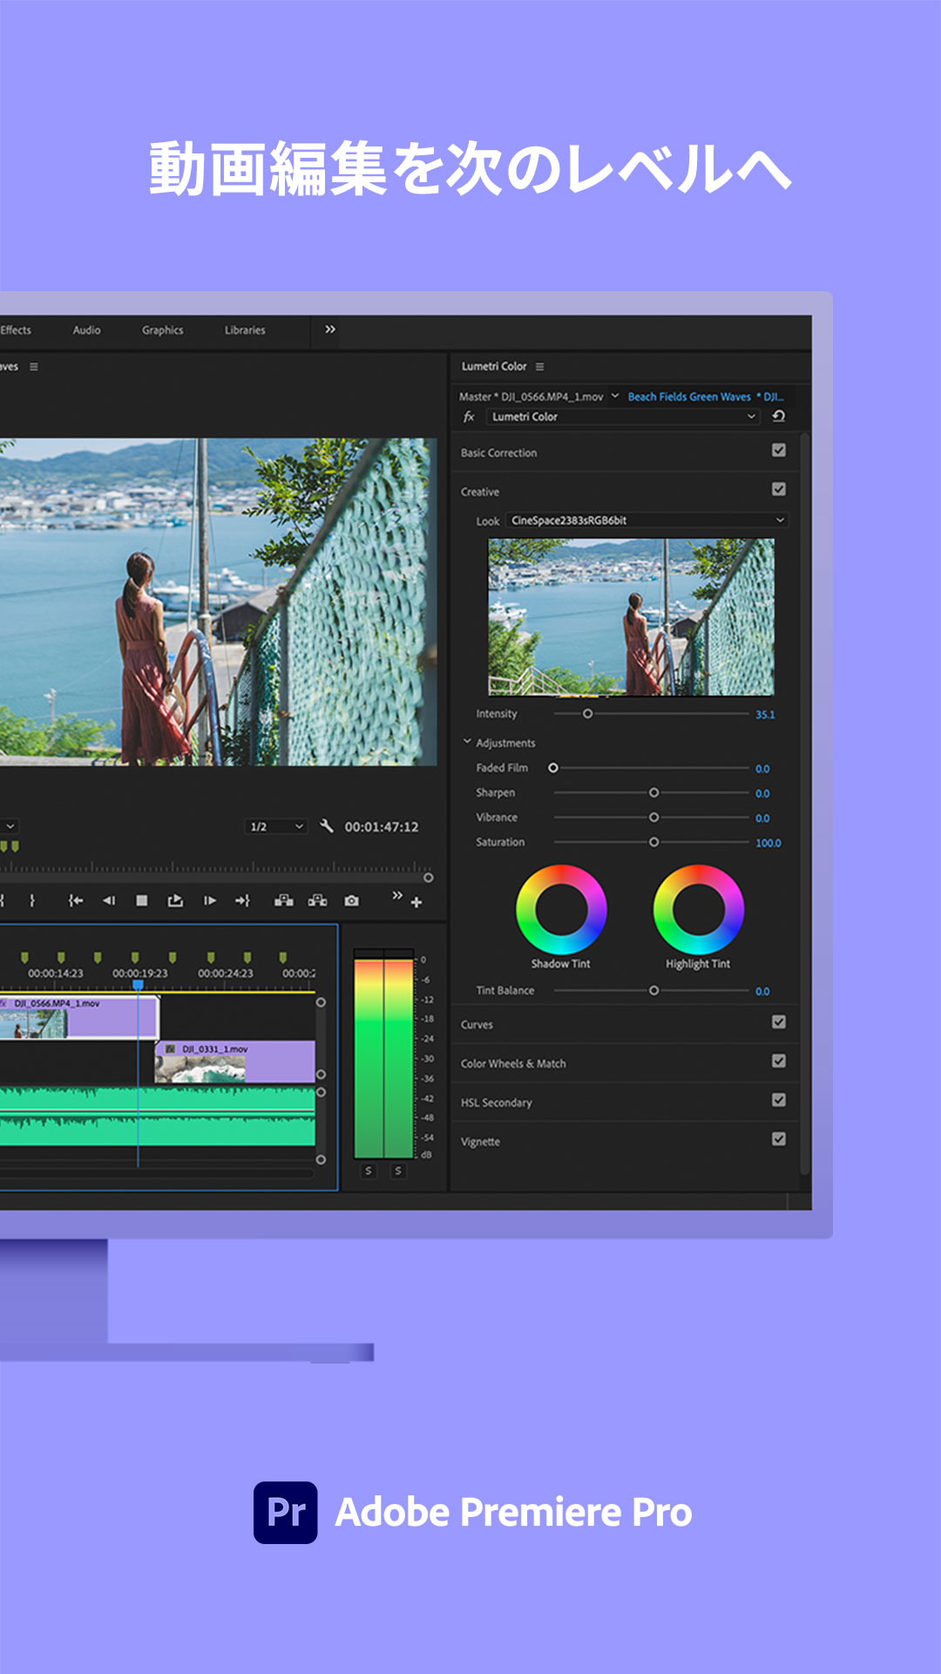Select the Highlight Tint color wheel
This screenshot has width=941, height=1674.
699,909
